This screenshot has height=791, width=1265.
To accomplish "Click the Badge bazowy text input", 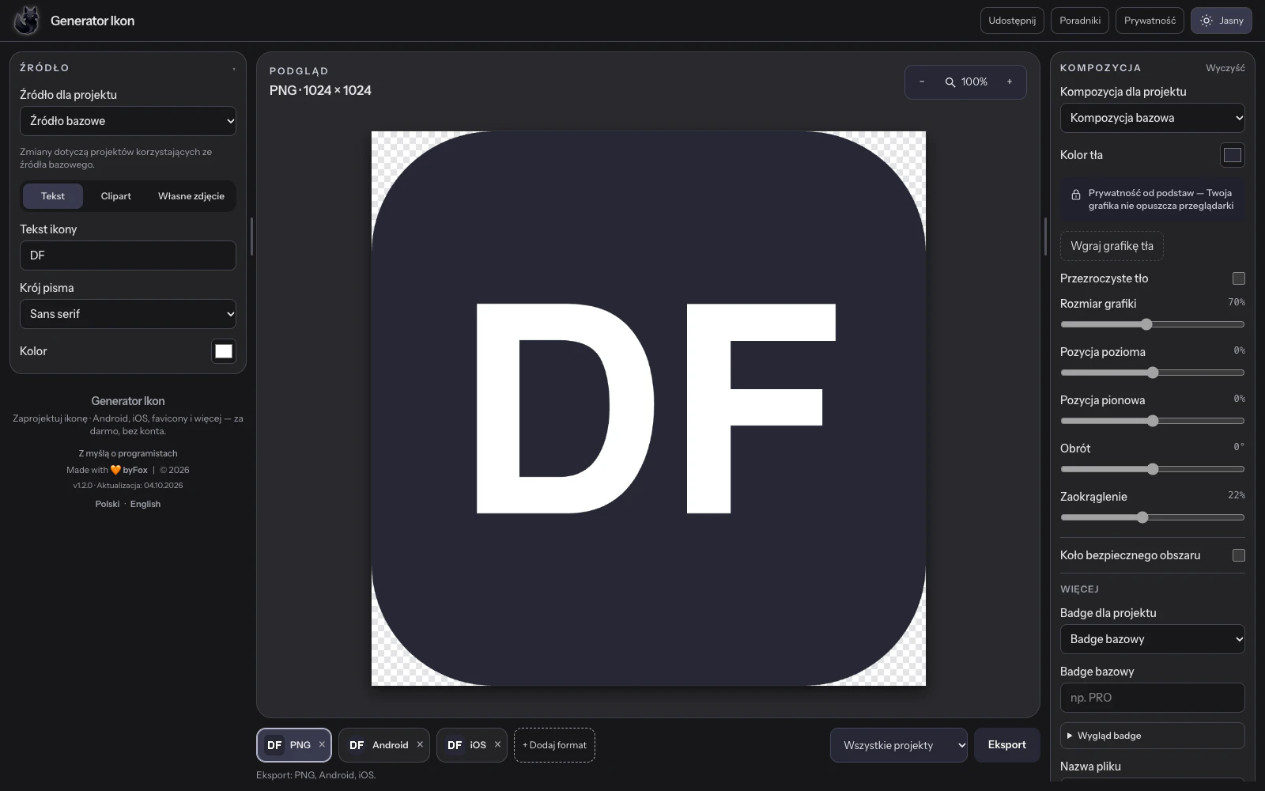I will [x=1153, y=698].
